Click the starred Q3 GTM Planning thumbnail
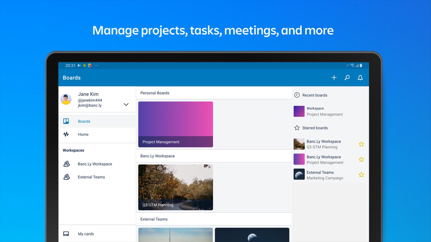The width and height of the screenshot is (431, 242). pyautogui.click(x=299, y=144)
